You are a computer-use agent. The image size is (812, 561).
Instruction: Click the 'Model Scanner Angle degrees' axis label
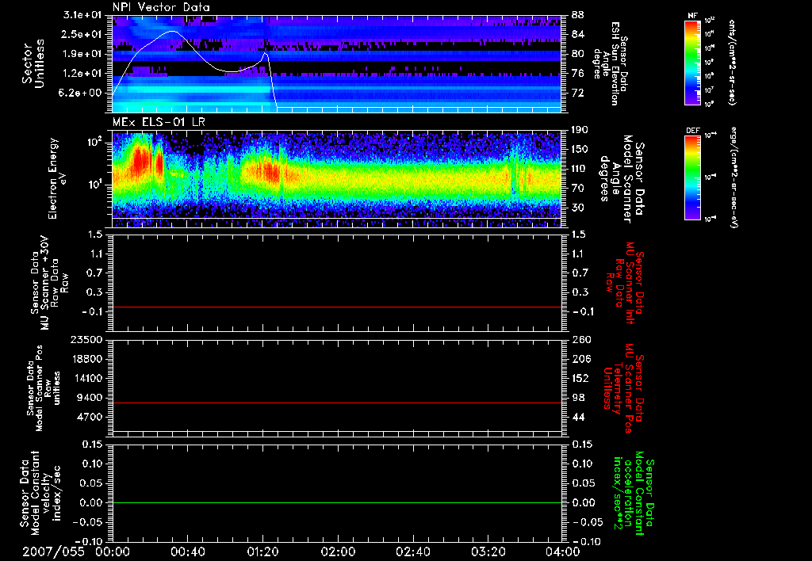pyautogui.click(x=622, y=179)
